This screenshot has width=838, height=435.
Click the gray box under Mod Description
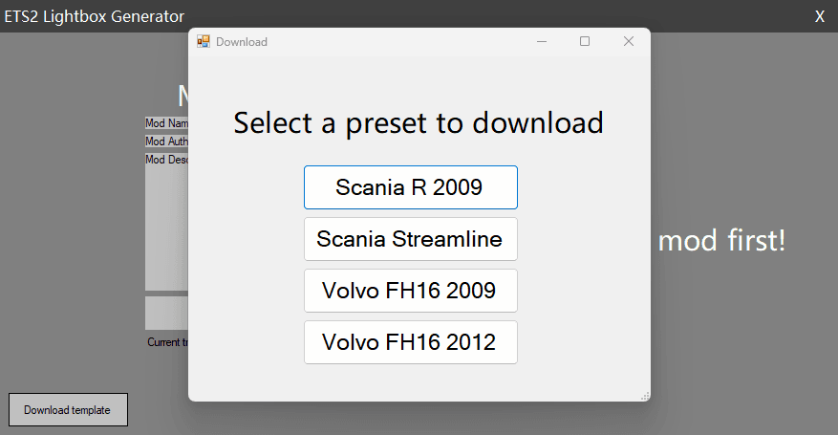(x=166, y=314)
